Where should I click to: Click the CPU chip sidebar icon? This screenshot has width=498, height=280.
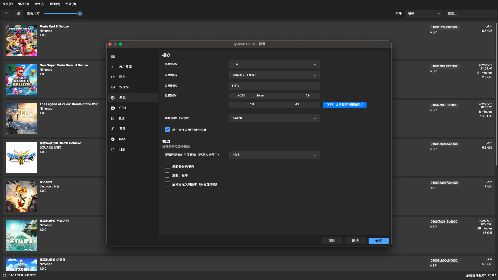point(113,108)
